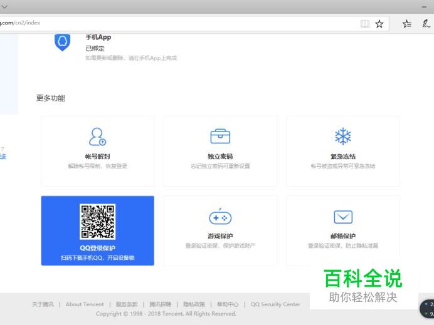Click the 登录验证密保，保护游戏财产 description
The width and height of the screenshot is (434, 325).
tap(220, 245)
